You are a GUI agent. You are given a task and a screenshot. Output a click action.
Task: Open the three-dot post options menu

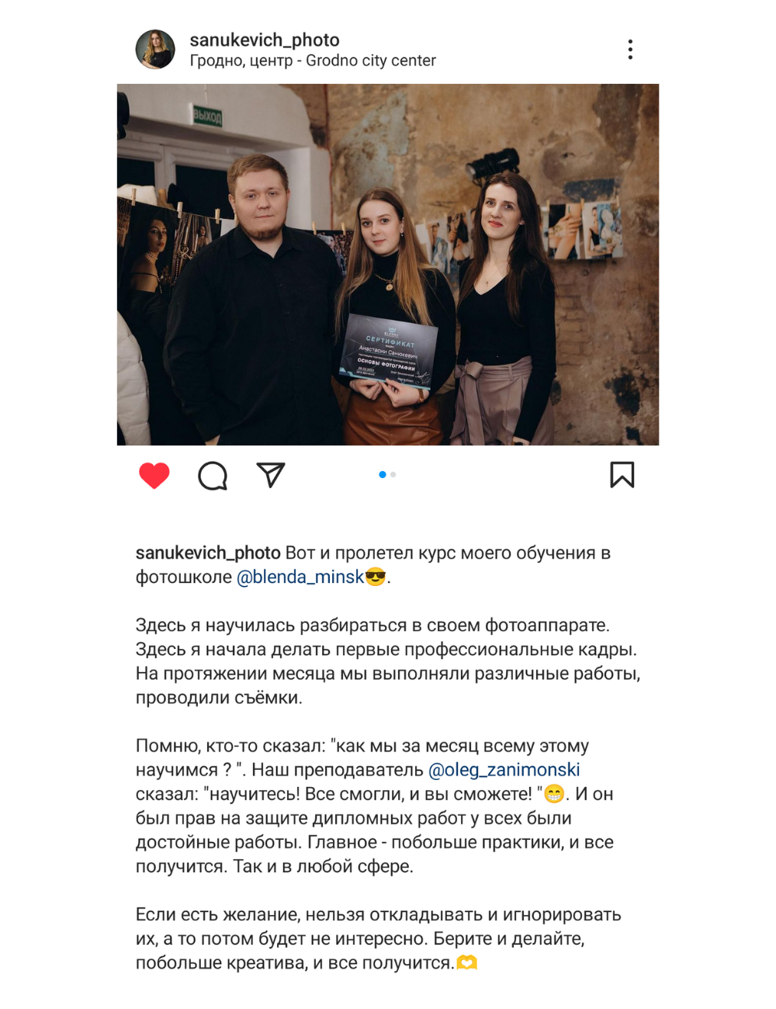coord(630,50)
